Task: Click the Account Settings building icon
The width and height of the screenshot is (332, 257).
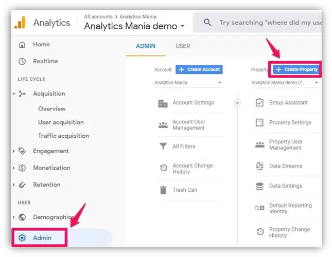Action: coord(163,103)
